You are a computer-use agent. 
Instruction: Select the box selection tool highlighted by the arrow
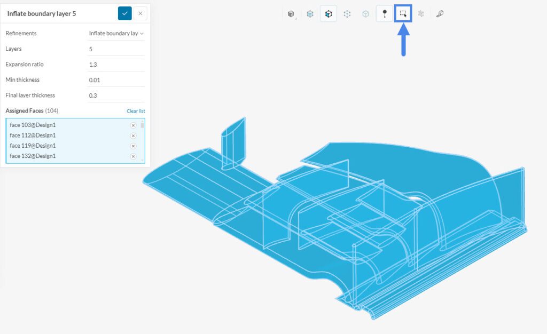[x=403, y=13]
